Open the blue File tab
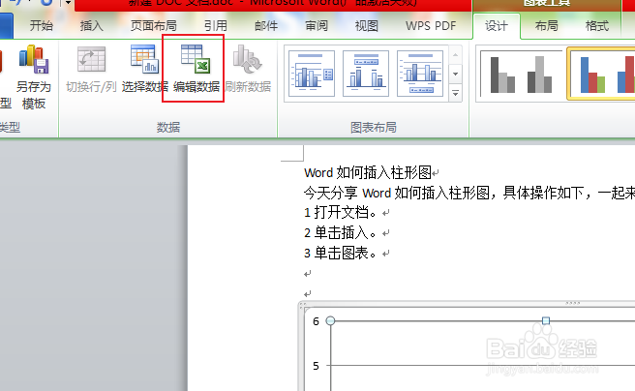The width and height of the screenshot is (635, 391). [7, 25]
